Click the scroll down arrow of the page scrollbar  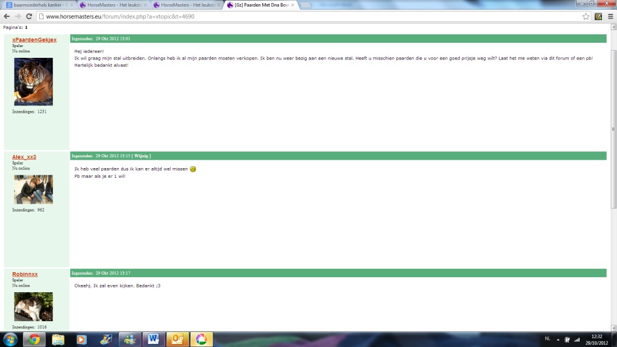click(613, 328)
